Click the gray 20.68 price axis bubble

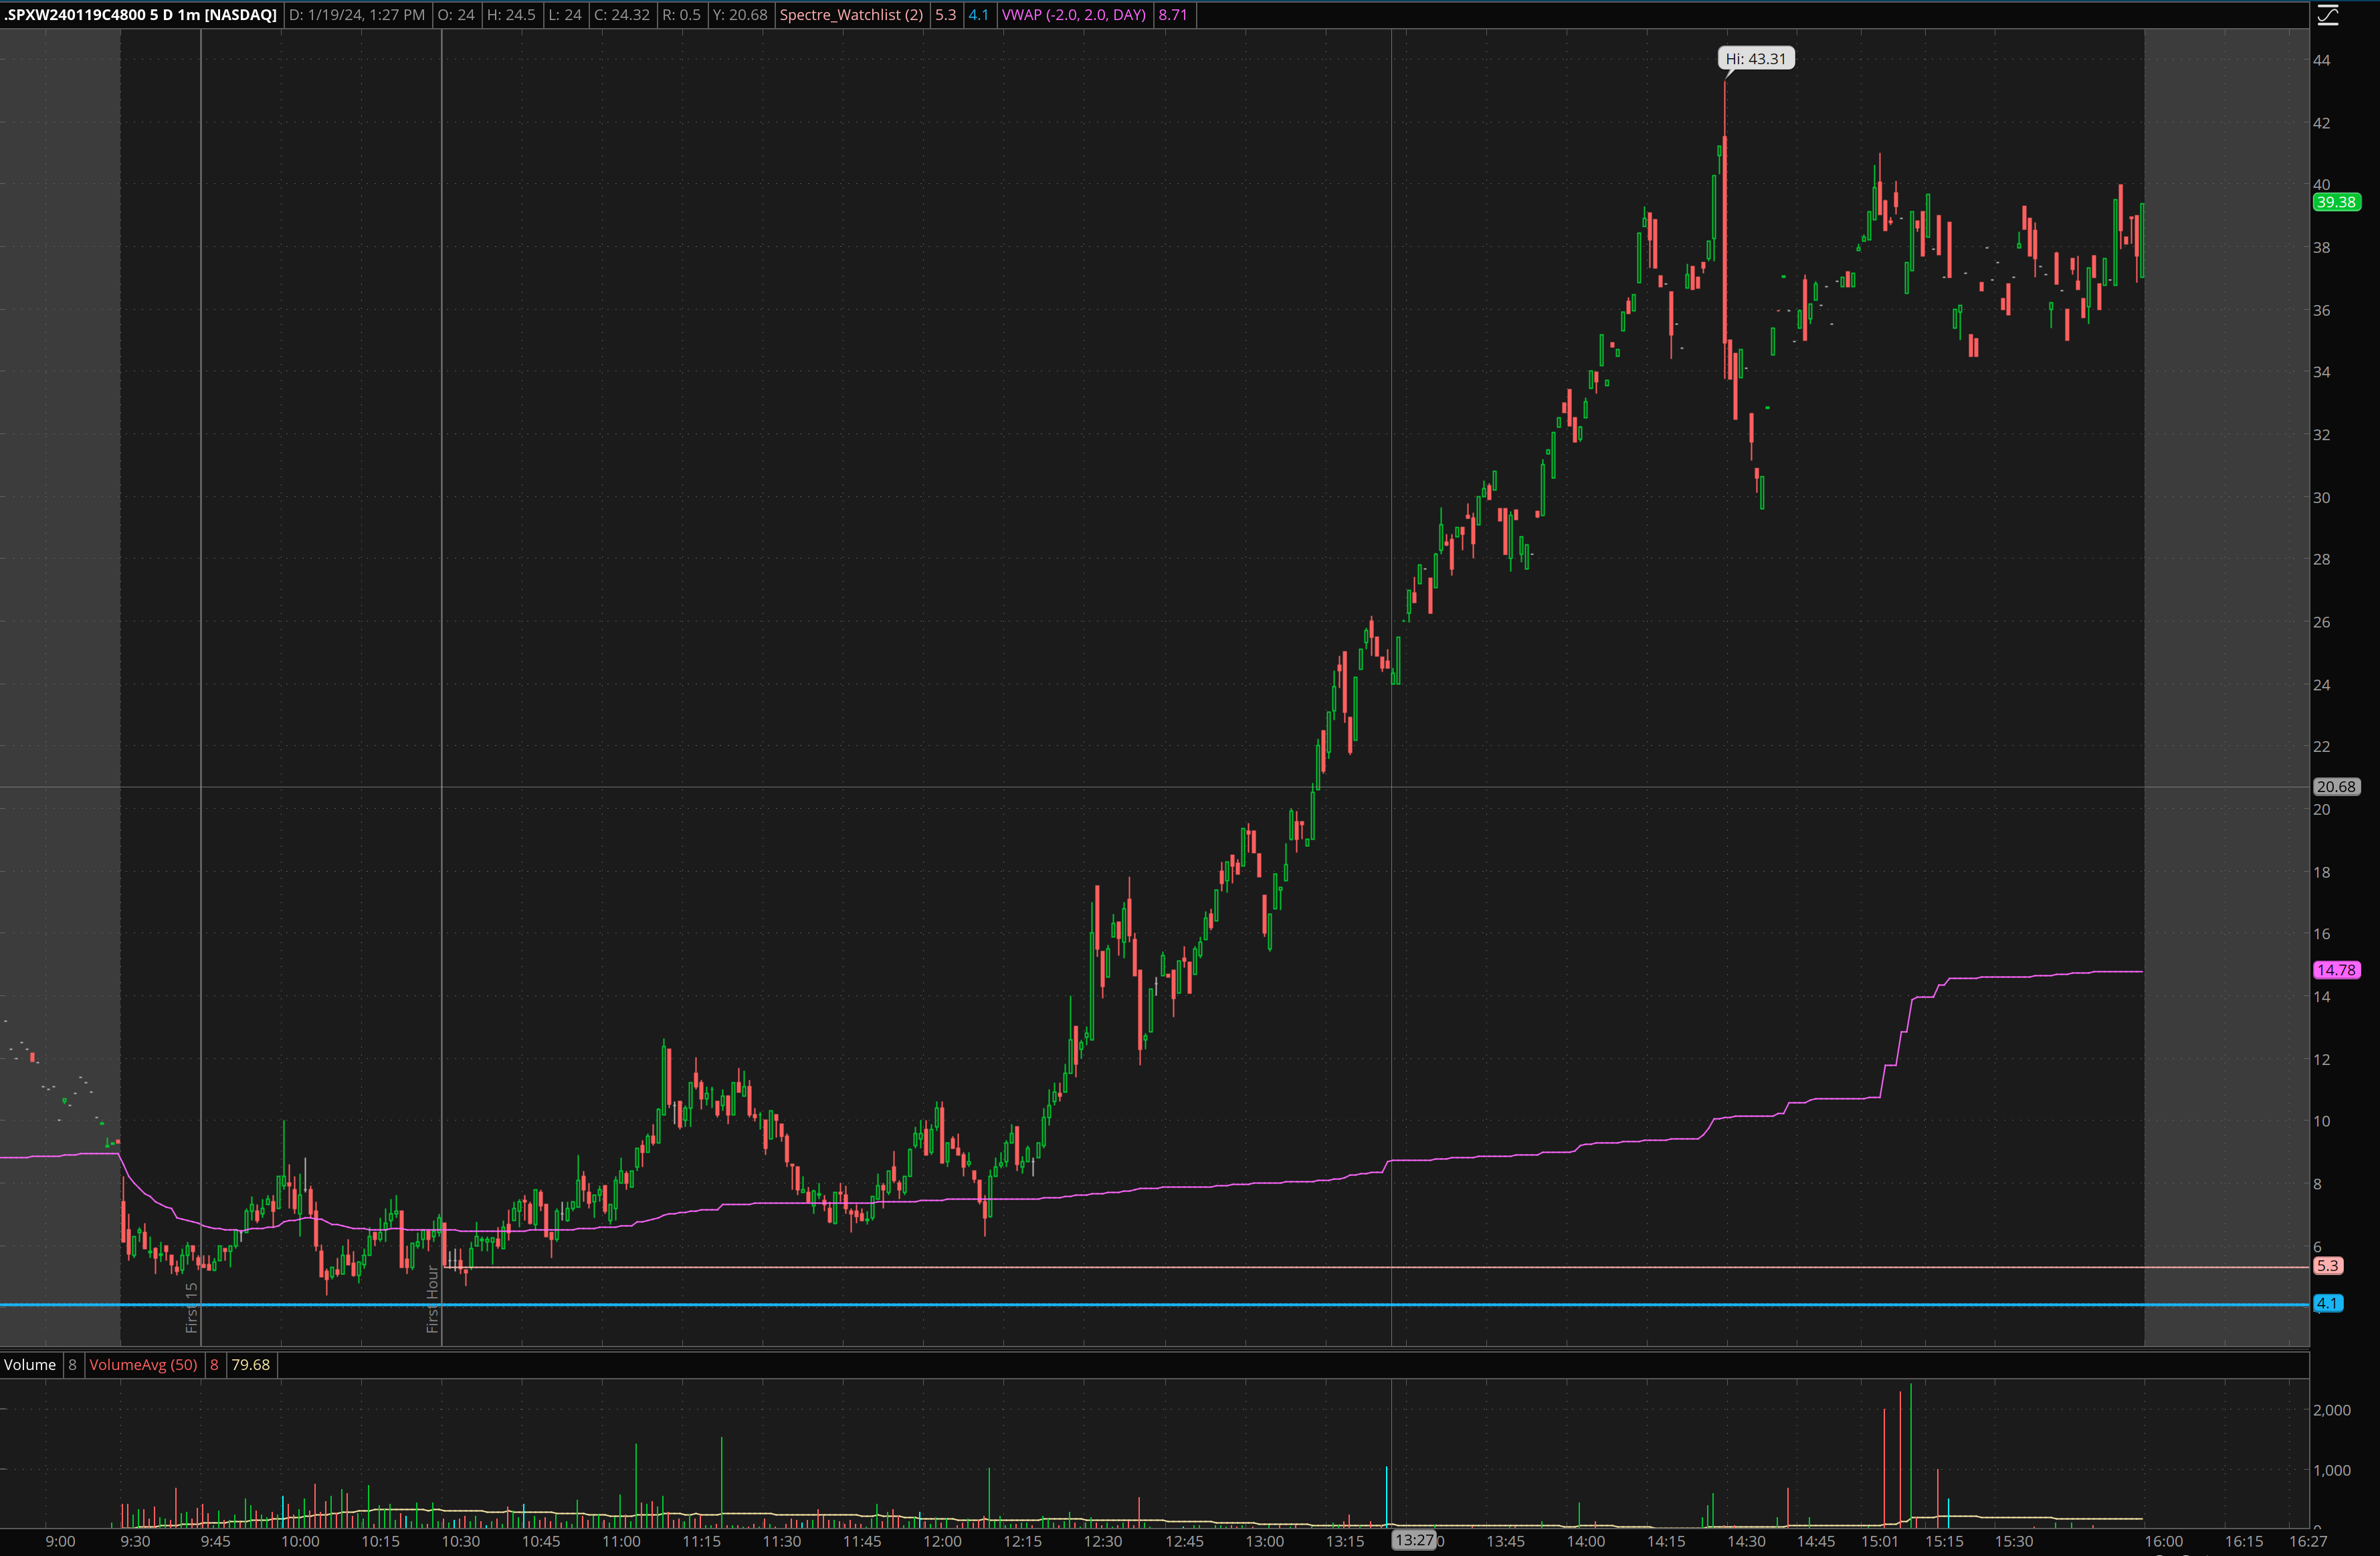pos(2336,787)
